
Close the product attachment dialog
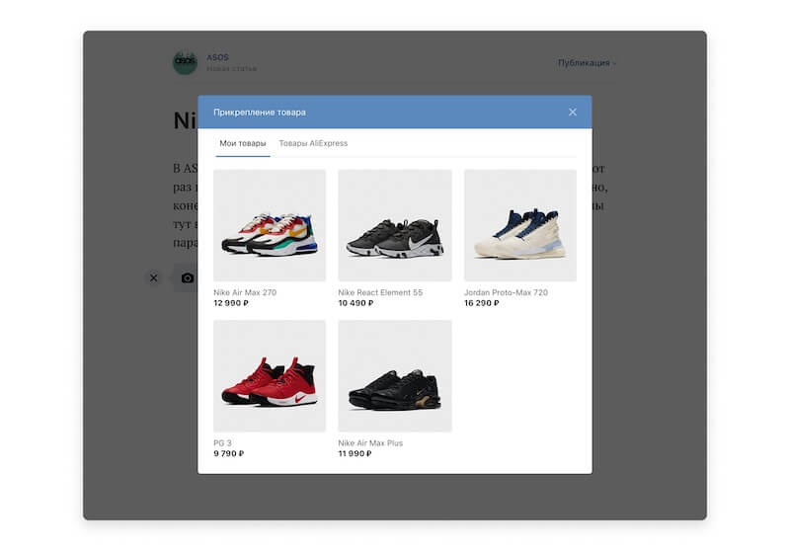click(x=573, y=113)
